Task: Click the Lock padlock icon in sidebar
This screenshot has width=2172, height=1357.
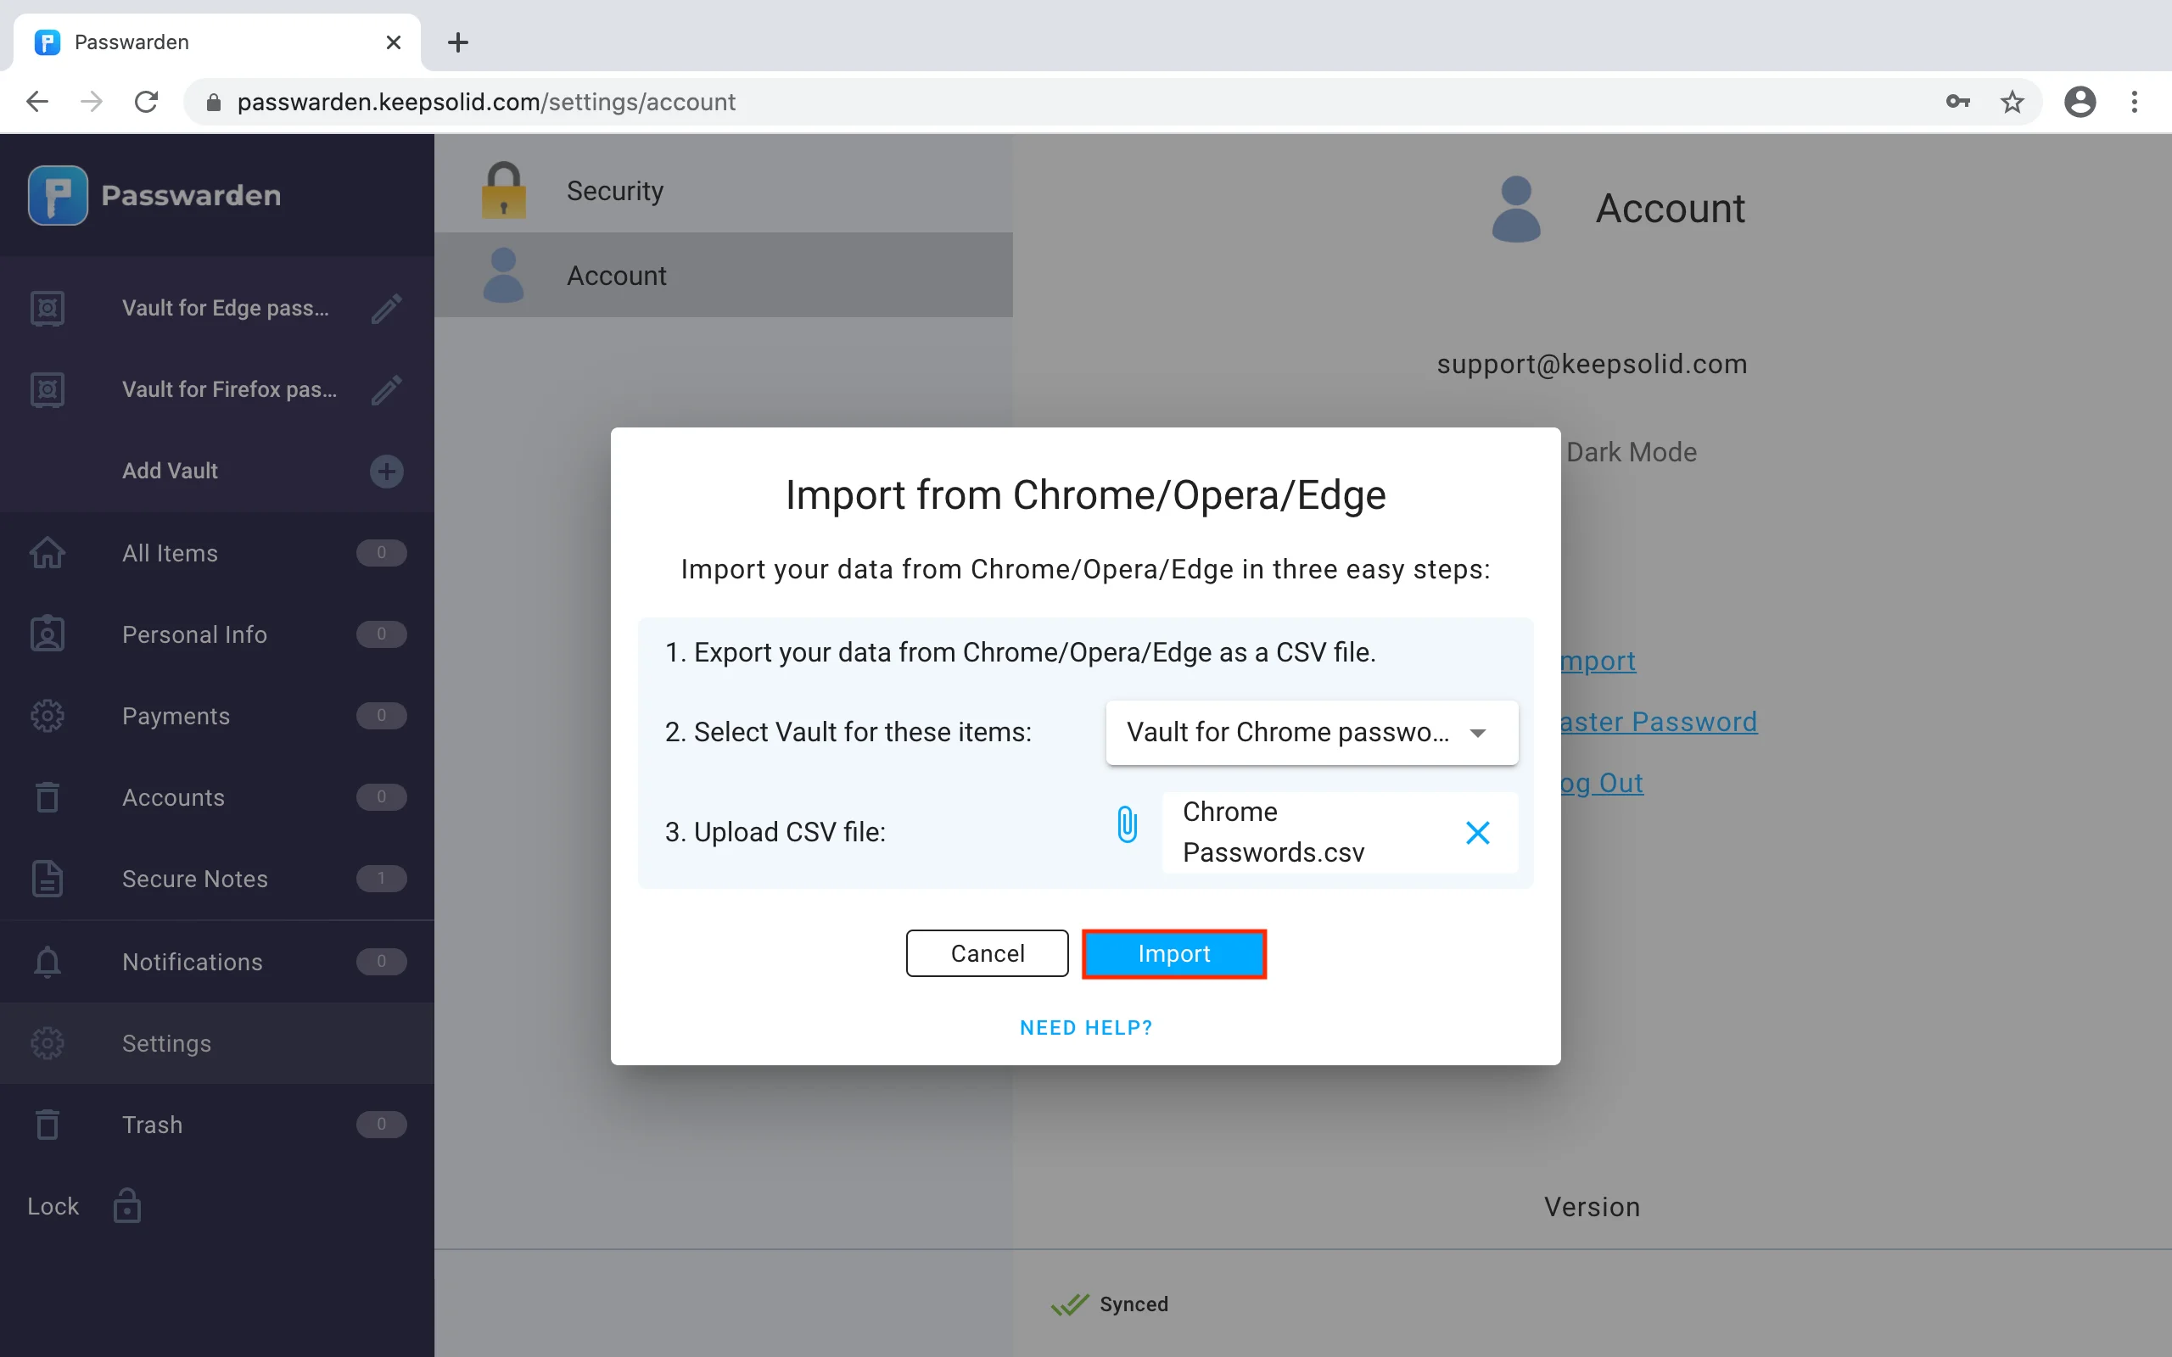Action: [x=126, y=1206]
